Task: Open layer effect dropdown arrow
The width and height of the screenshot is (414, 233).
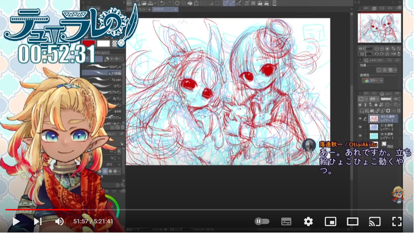Action: pos(395,70)
